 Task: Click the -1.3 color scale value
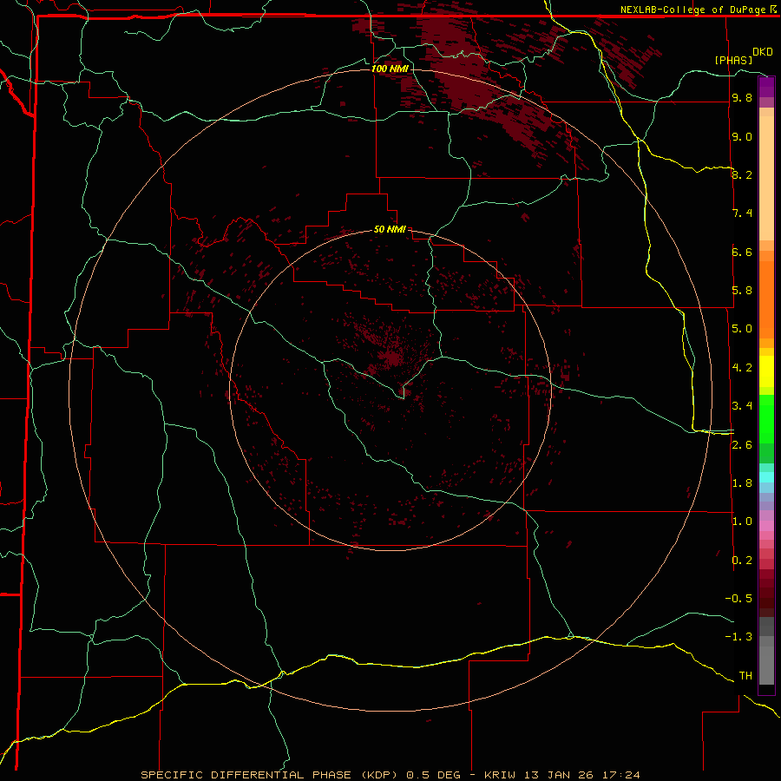point(738,637)
